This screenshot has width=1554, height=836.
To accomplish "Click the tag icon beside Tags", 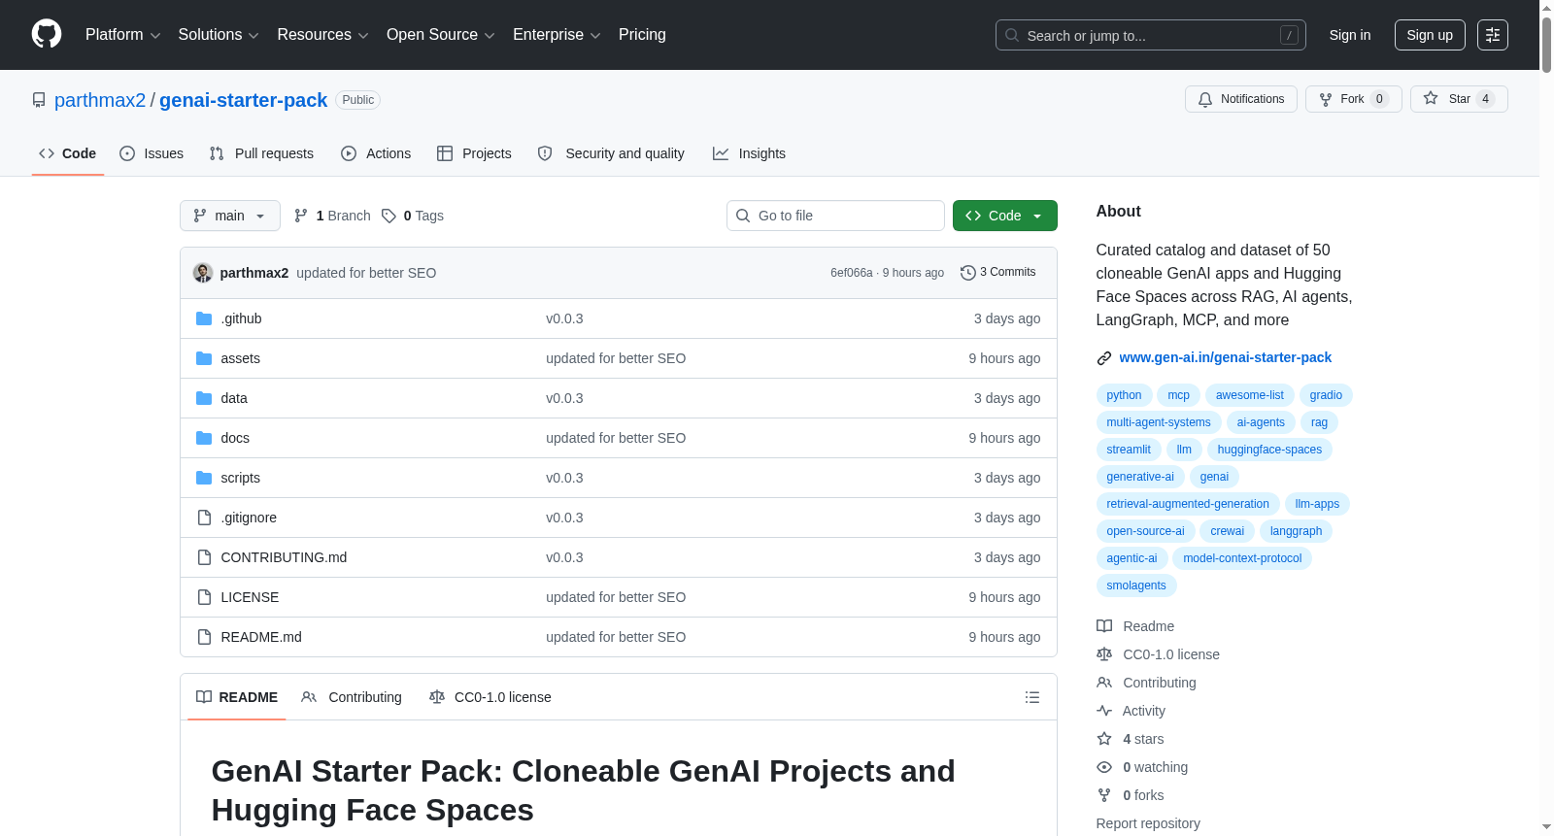I will click(x=388, y=216).
